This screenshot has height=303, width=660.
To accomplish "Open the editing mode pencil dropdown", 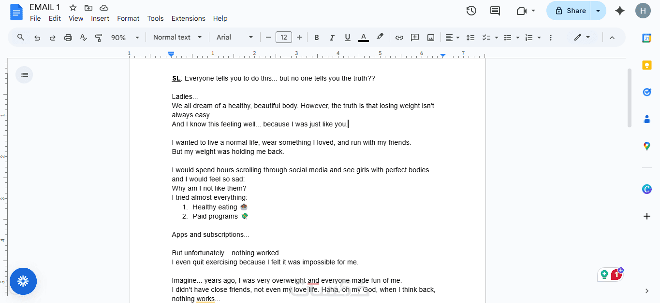I will [582, 37].
